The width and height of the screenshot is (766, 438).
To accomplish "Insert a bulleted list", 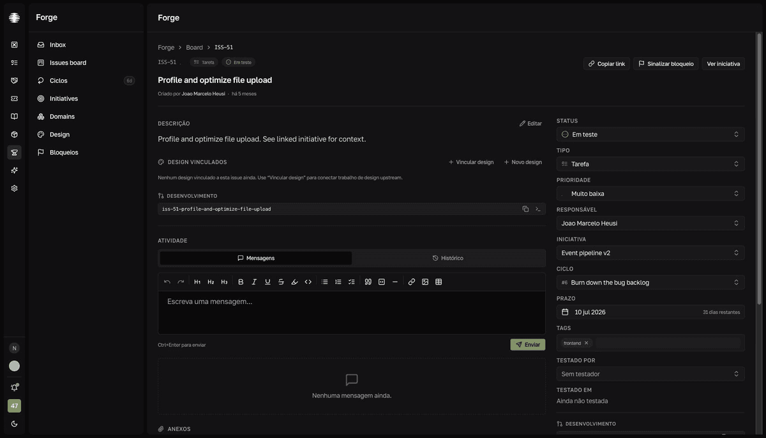I will 324,282.
